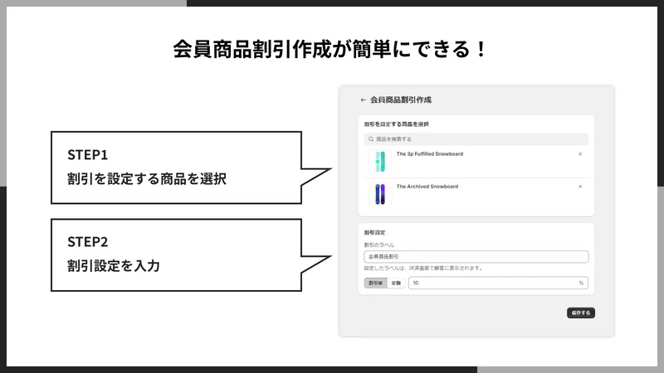Screen dimensions: 664x373
Task: Open The Archived Snowboard thumbnail
Action: 380,194
